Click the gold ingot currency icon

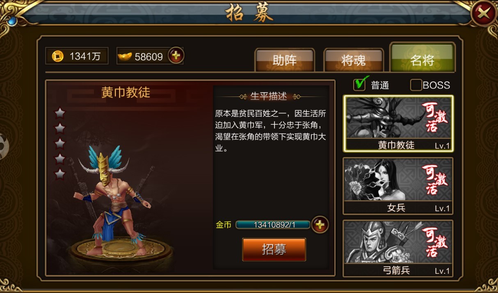click(x=125, y=56)
